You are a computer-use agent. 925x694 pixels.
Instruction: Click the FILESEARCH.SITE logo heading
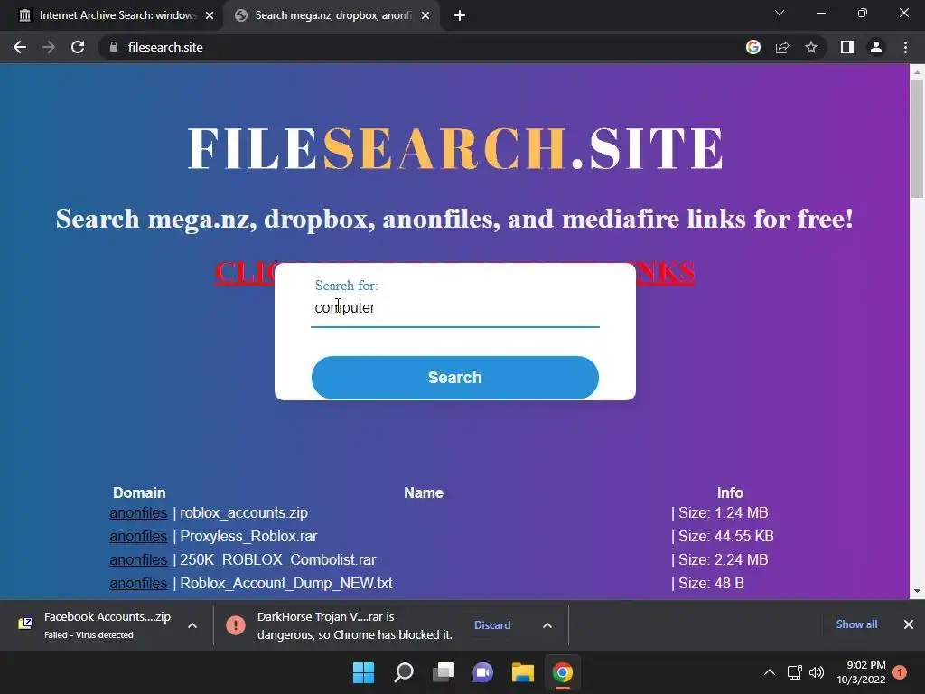(x=455, y=148)
